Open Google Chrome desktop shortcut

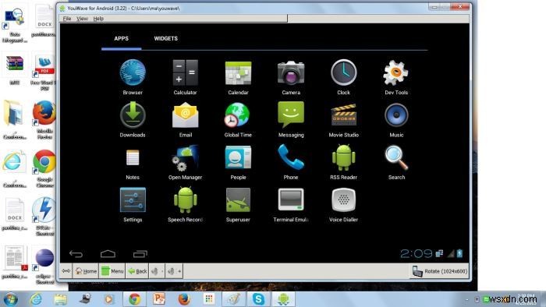[44, 168]
